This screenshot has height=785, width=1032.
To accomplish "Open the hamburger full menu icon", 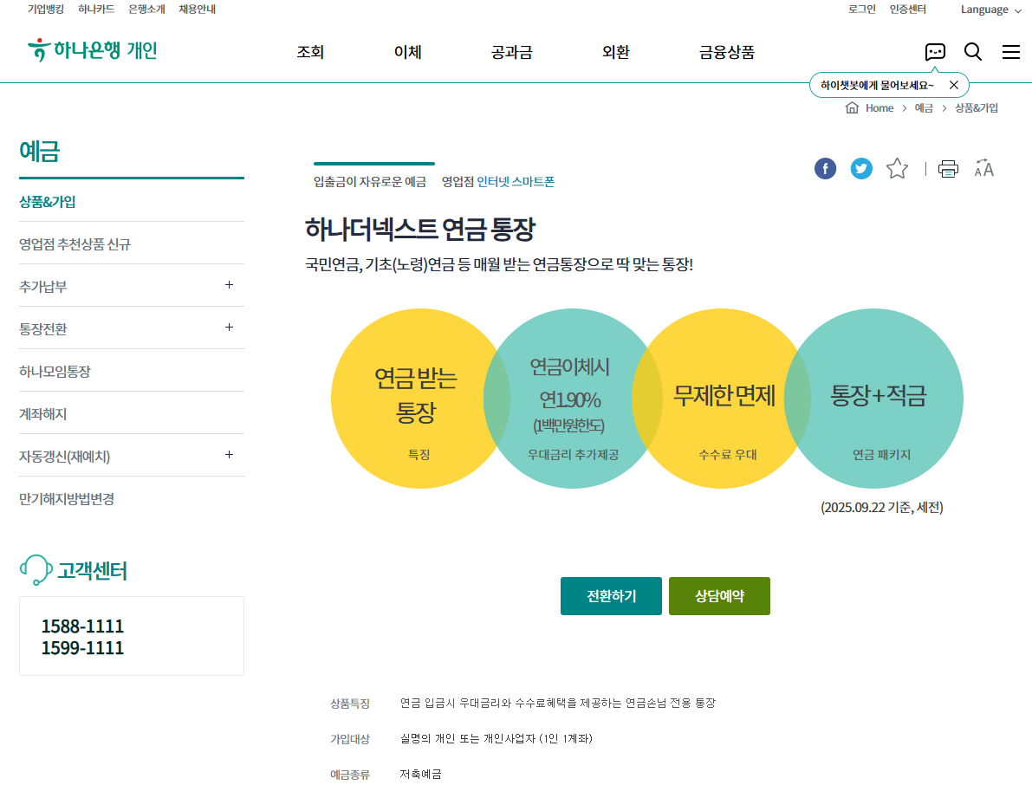I will pos(1011,52).
